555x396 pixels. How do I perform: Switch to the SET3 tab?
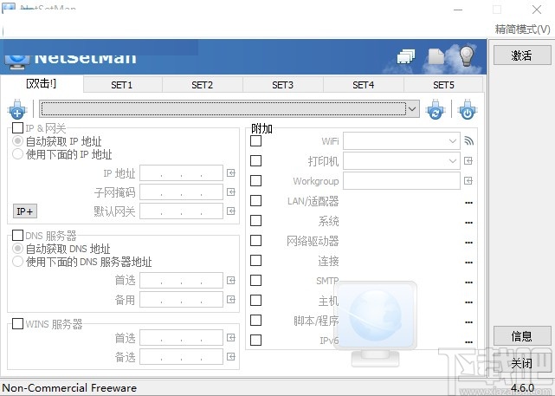tap(283, 85)
